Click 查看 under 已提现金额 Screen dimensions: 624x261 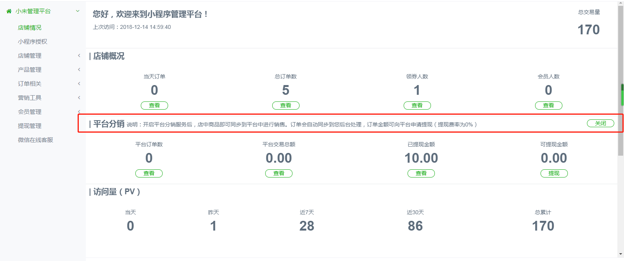point(421,173)
